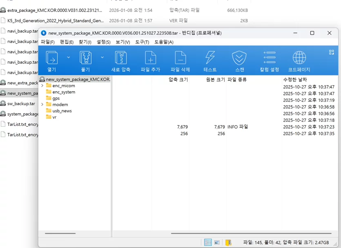
Task: Click the 열기 (Open) toolbar icon
Action: pos(52,58)
